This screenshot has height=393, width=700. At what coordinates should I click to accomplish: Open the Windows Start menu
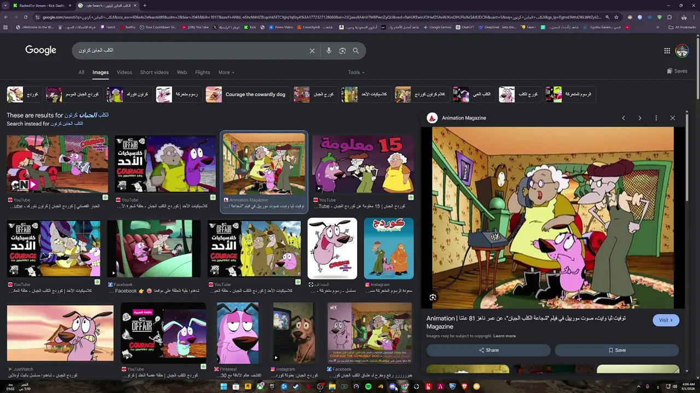point(223,387)
